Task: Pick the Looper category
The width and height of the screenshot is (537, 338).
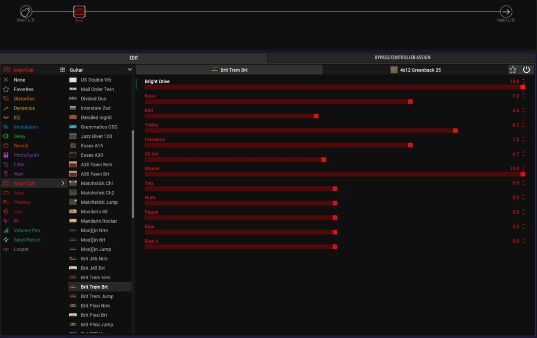Action: click(21, 249)
